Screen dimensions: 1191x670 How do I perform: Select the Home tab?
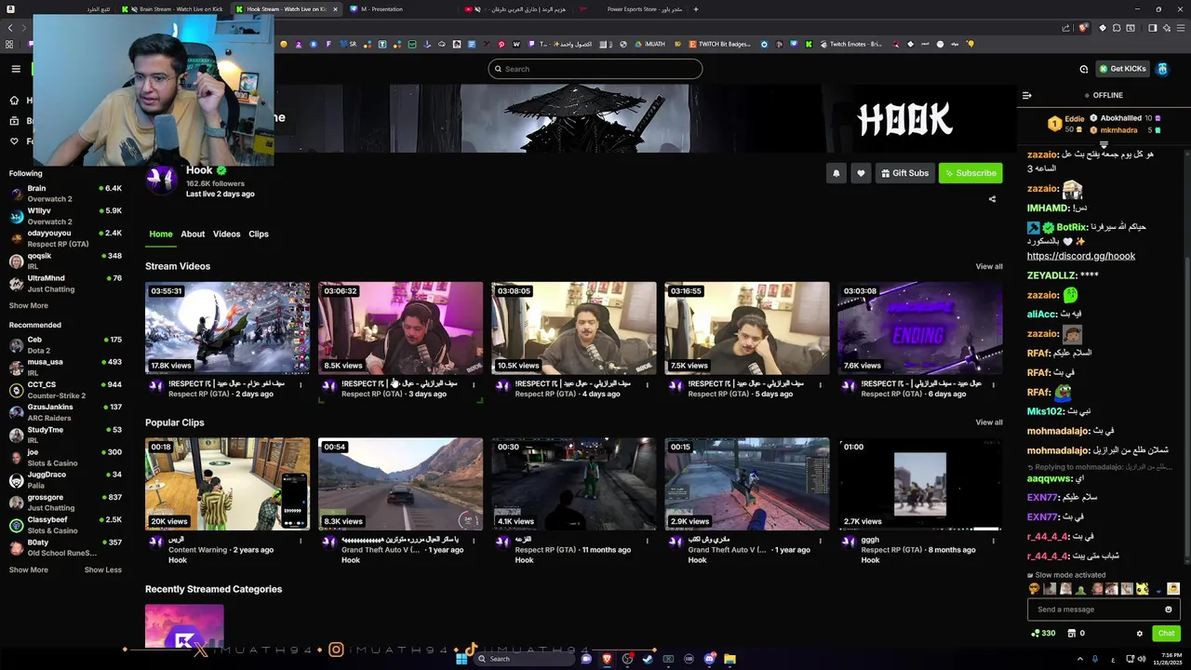161,234
